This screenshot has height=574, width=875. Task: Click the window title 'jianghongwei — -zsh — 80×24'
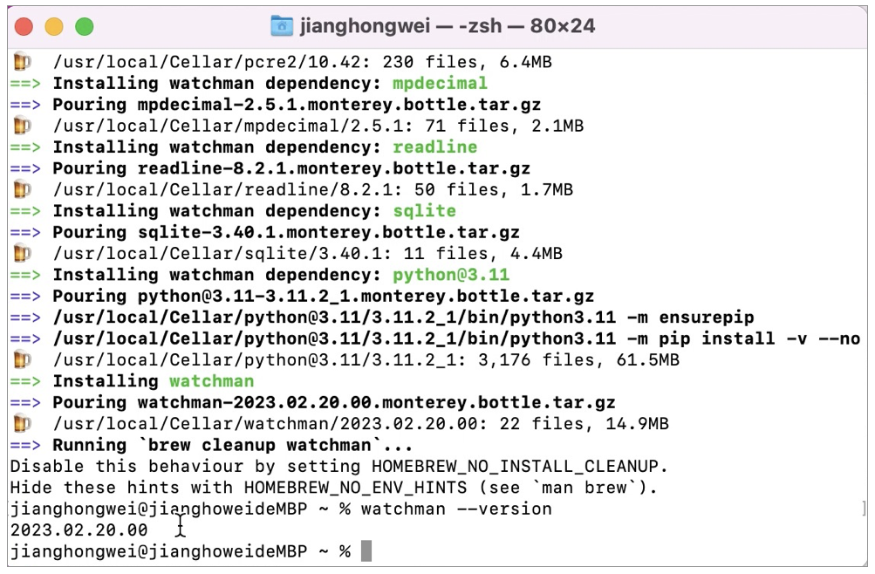click(x=448, y=25)
